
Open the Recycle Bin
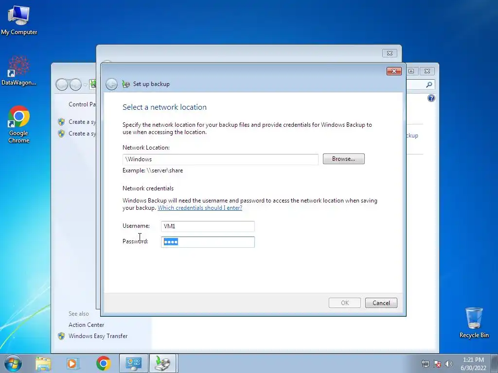[x=474, y=322]
